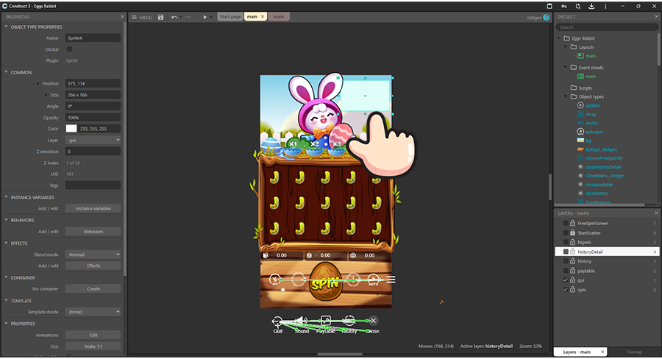
Task: Click the Behaviors button
Action: pos(93,231)
